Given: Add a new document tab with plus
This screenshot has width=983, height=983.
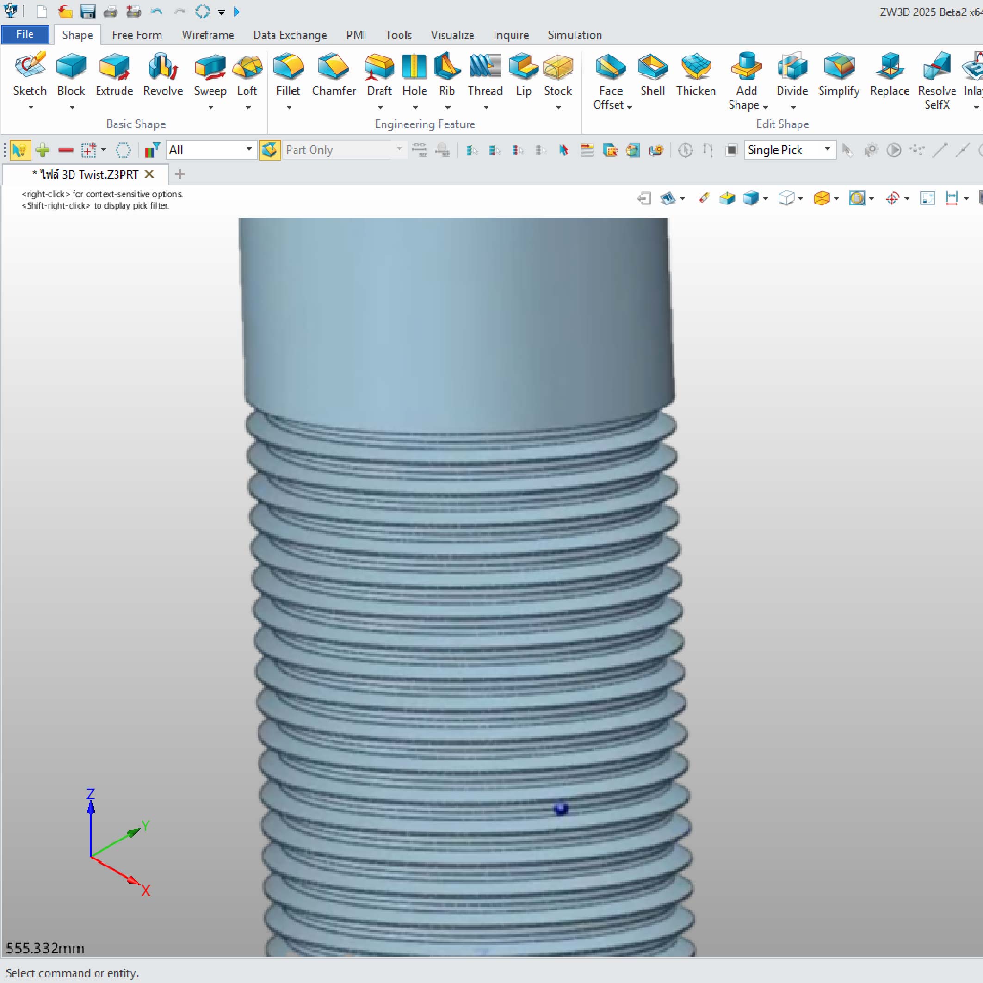Looking at the screenshot, I should click(179, 174).
